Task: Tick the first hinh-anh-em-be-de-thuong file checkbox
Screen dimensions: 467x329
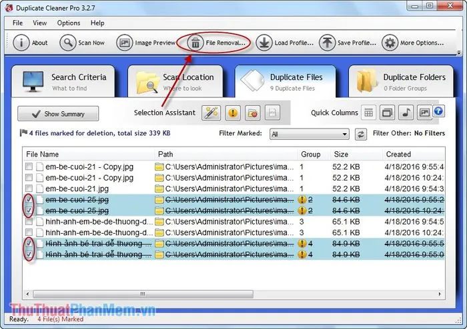Action: coord(29,222)
